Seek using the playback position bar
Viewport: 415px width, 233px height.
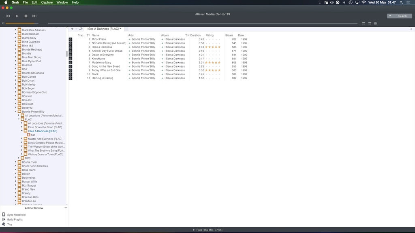[203, 23]
